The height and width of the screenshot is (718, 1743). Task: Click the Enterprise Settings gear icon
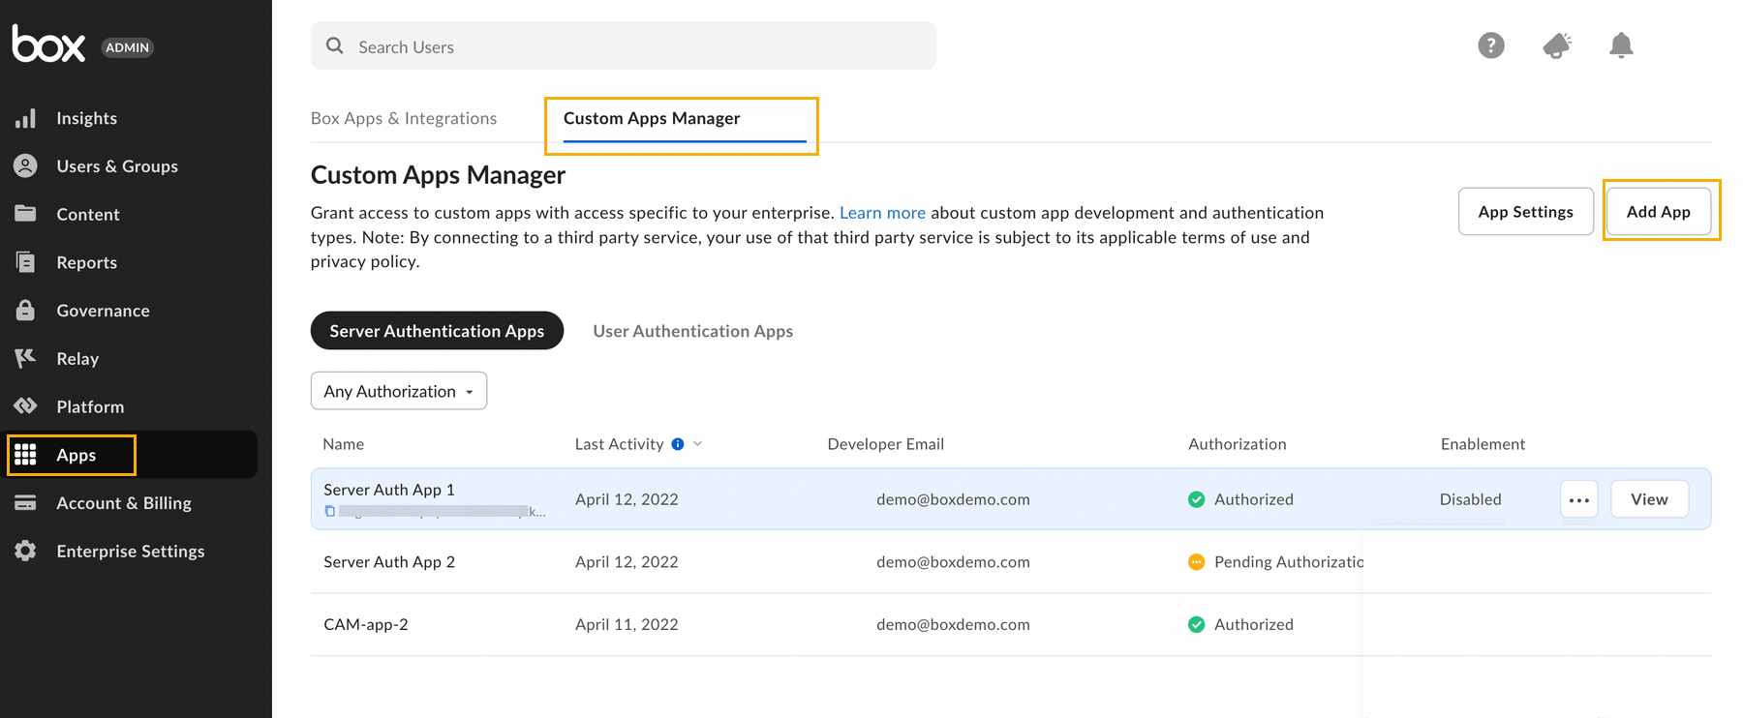pos(26,551)
